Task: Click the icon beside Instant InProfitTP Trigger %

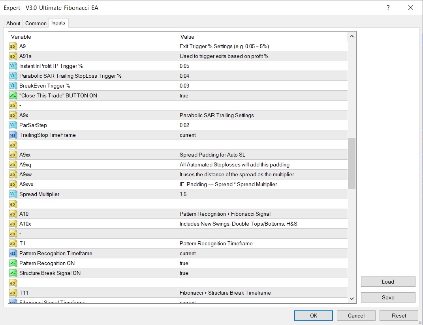Action: (x=13, y=66)
